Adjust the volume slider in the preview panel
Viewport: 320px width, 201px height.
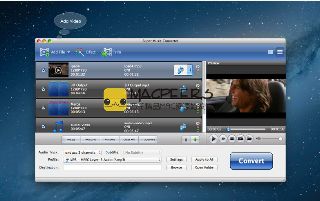point(272,139)
